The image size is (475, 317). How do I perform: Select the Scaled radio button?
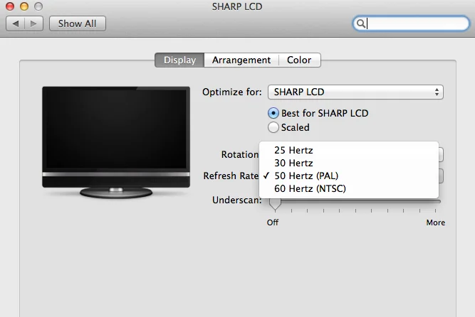(273, 127)
